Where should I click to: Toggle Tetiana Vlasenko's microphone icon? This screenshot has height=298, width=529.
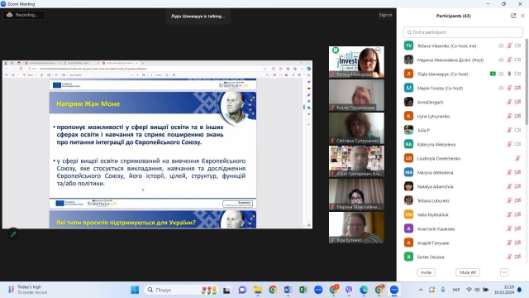(x=509, y=46)
